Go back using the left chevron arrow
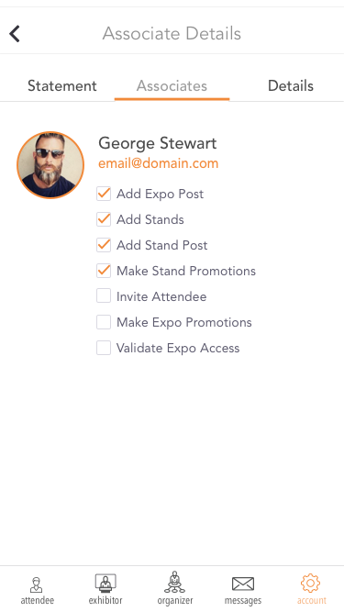Viewport: 344px width, 612px height. tap(15, 34)
